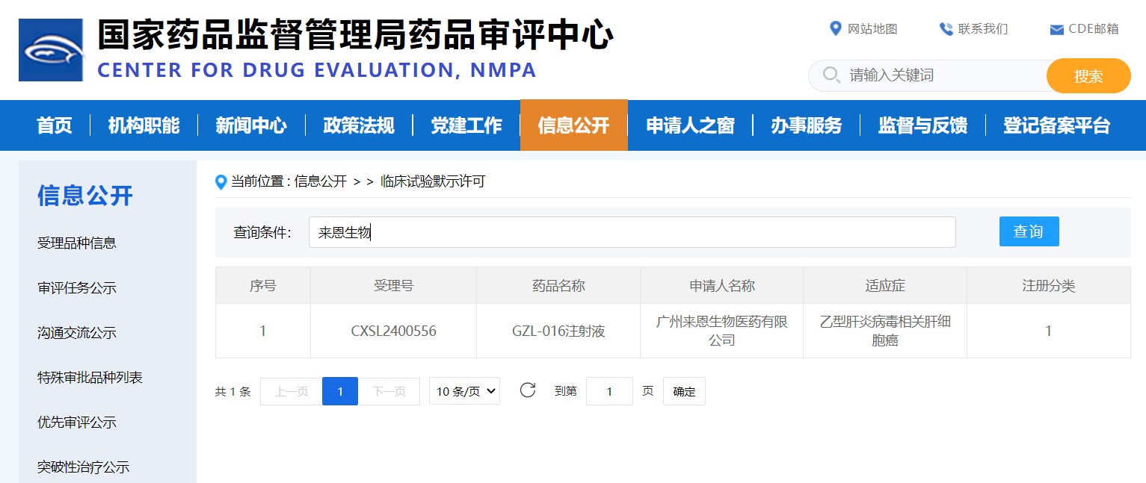Click the blue 查询 button
This screenshot has width=1146, height=483.
pos(1029,231)
